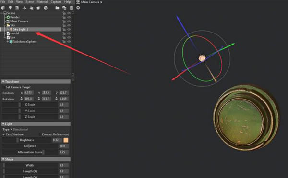
Task: Select the model item in scene tree
Action: (x=14, y=33)
